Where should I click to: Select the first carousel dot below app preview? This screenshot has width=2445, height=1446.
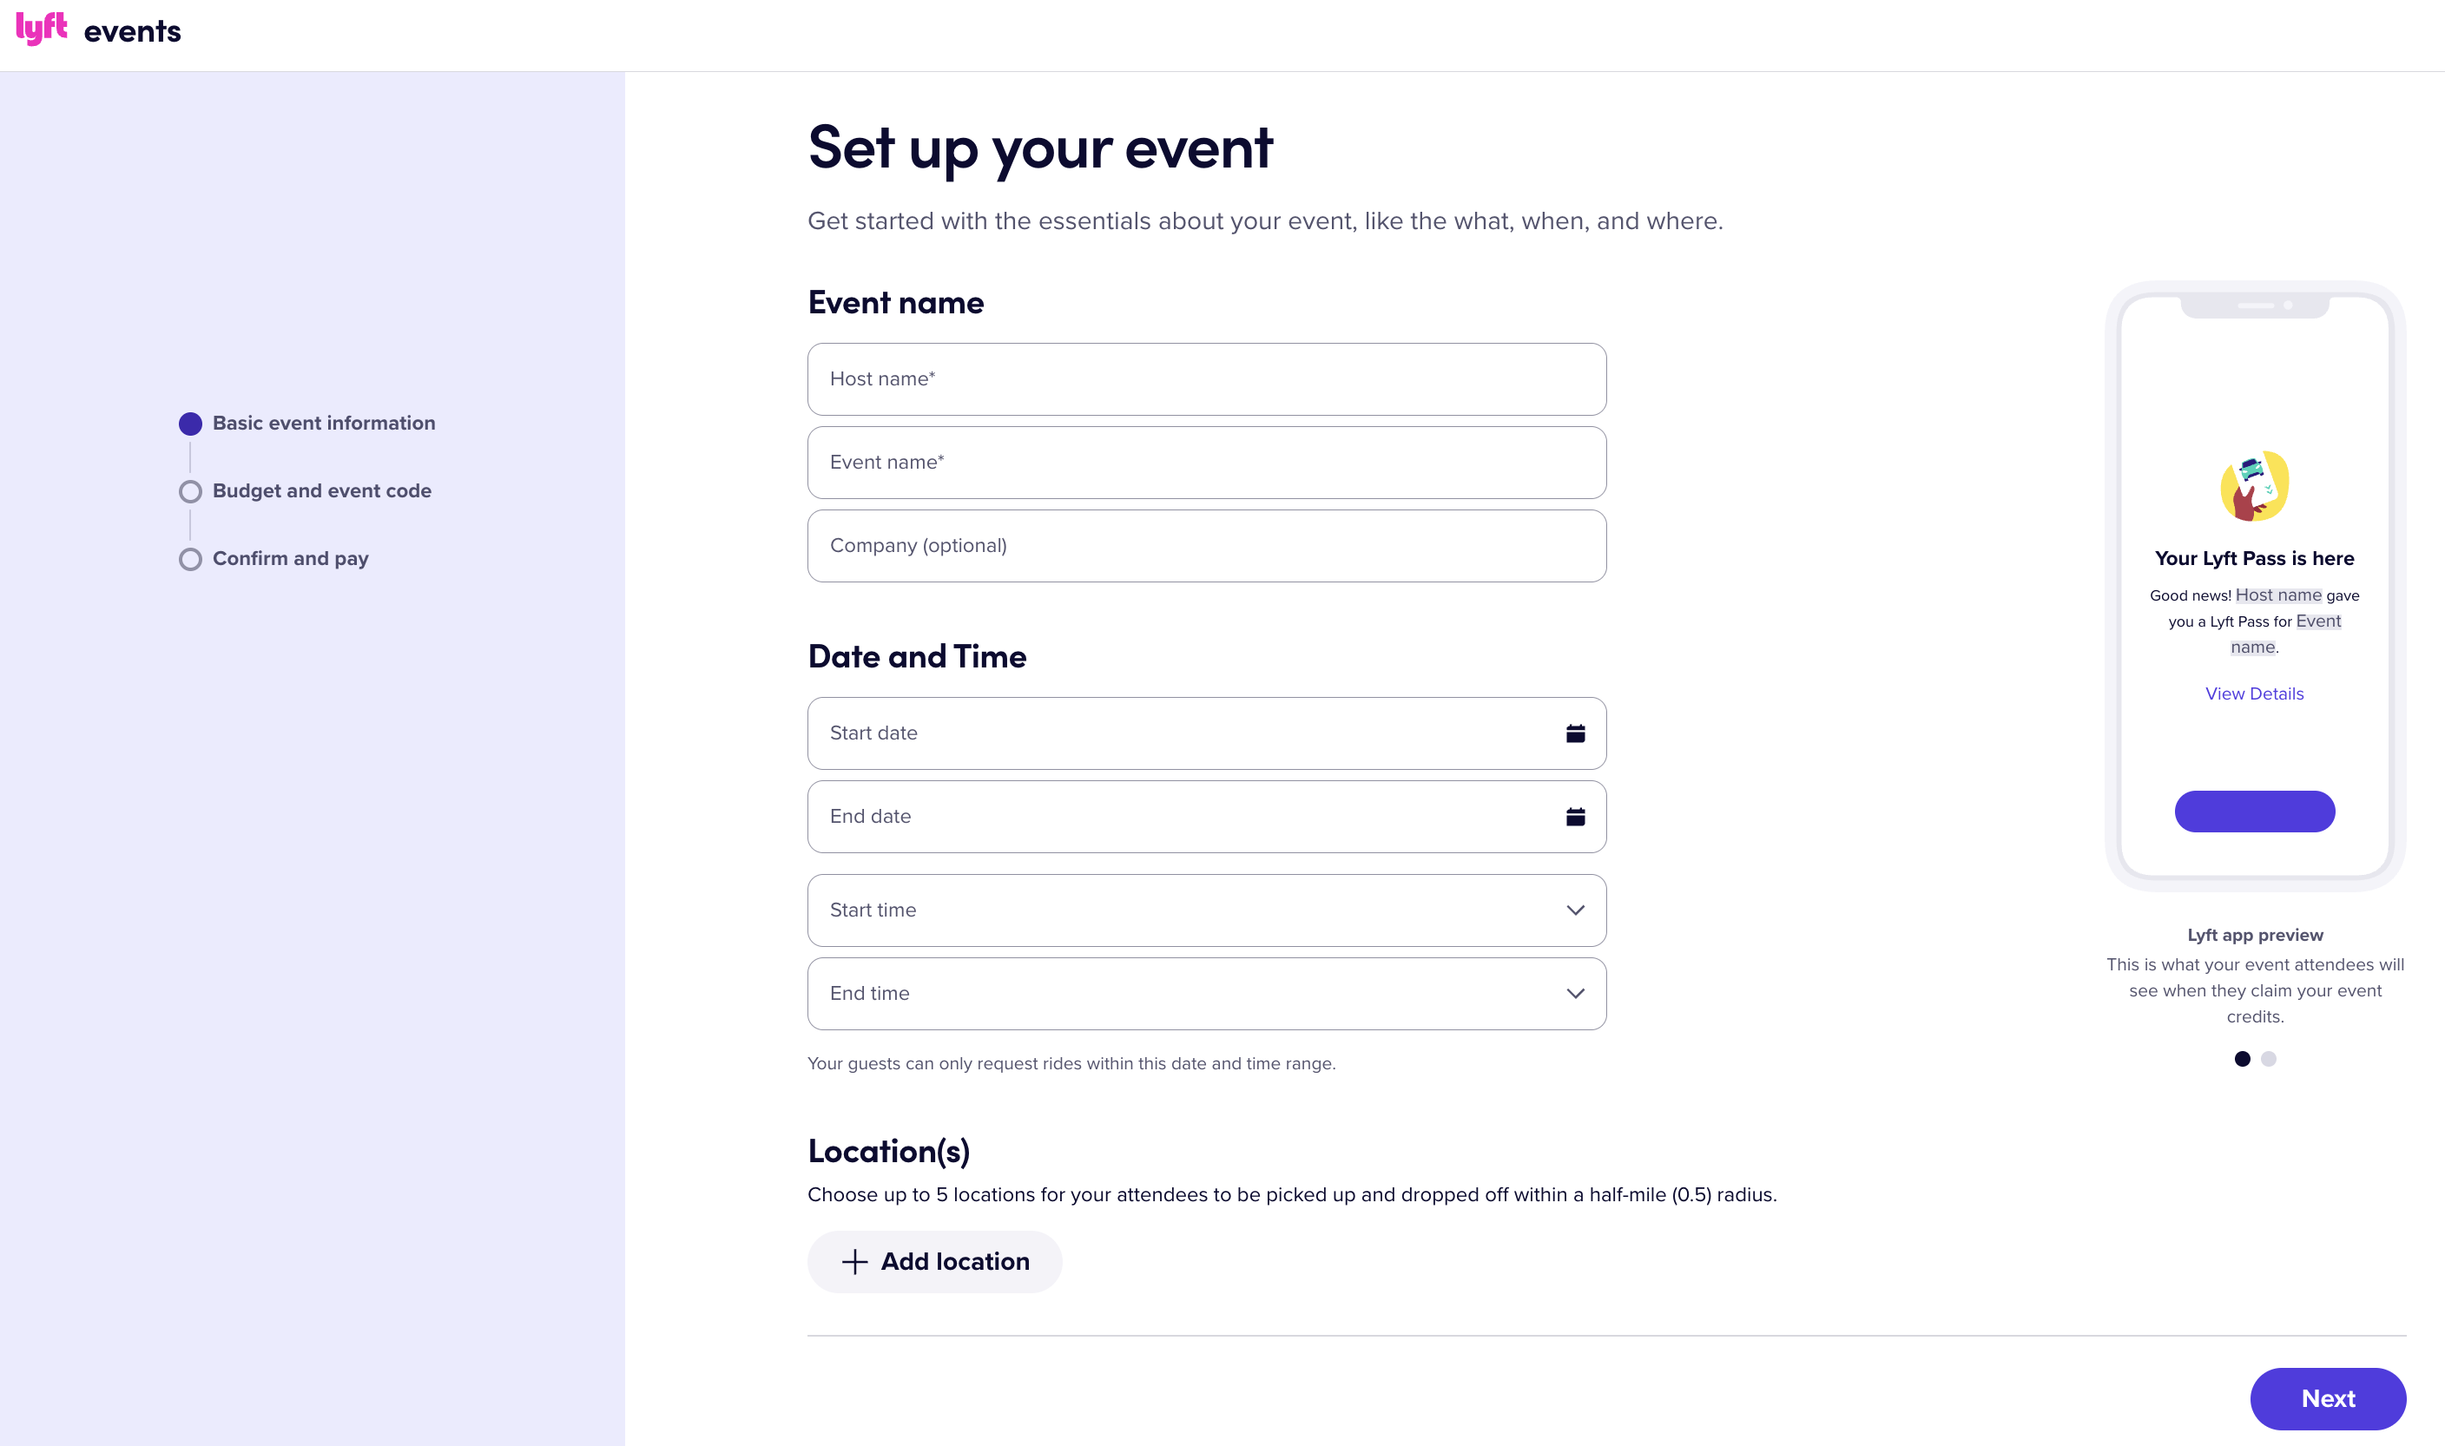point(2244,1059)
